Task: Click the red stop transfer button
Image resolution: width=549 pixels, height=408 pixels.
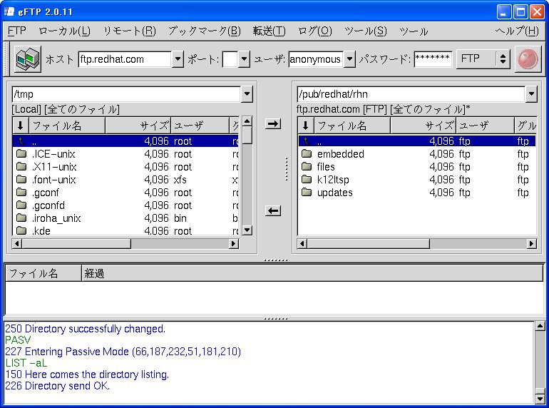Action: coord(528,59)
